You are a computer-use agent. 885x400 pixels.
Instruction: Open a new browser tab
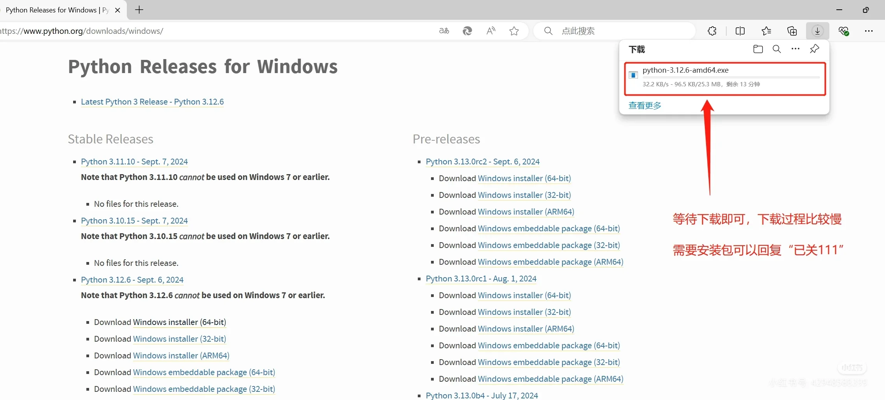(x=139, y=10)
